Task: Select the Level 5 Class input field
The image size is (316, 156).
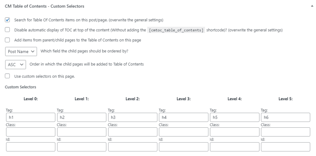Action: tap(285, 132)
